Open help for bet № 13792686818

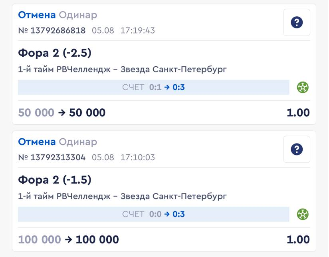297,23
